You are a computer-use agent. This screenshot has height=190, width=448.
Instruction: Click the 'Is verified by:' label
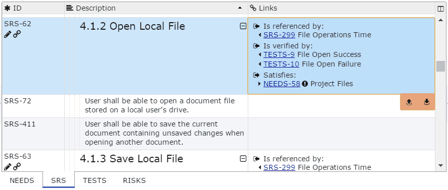pos(288,46)
